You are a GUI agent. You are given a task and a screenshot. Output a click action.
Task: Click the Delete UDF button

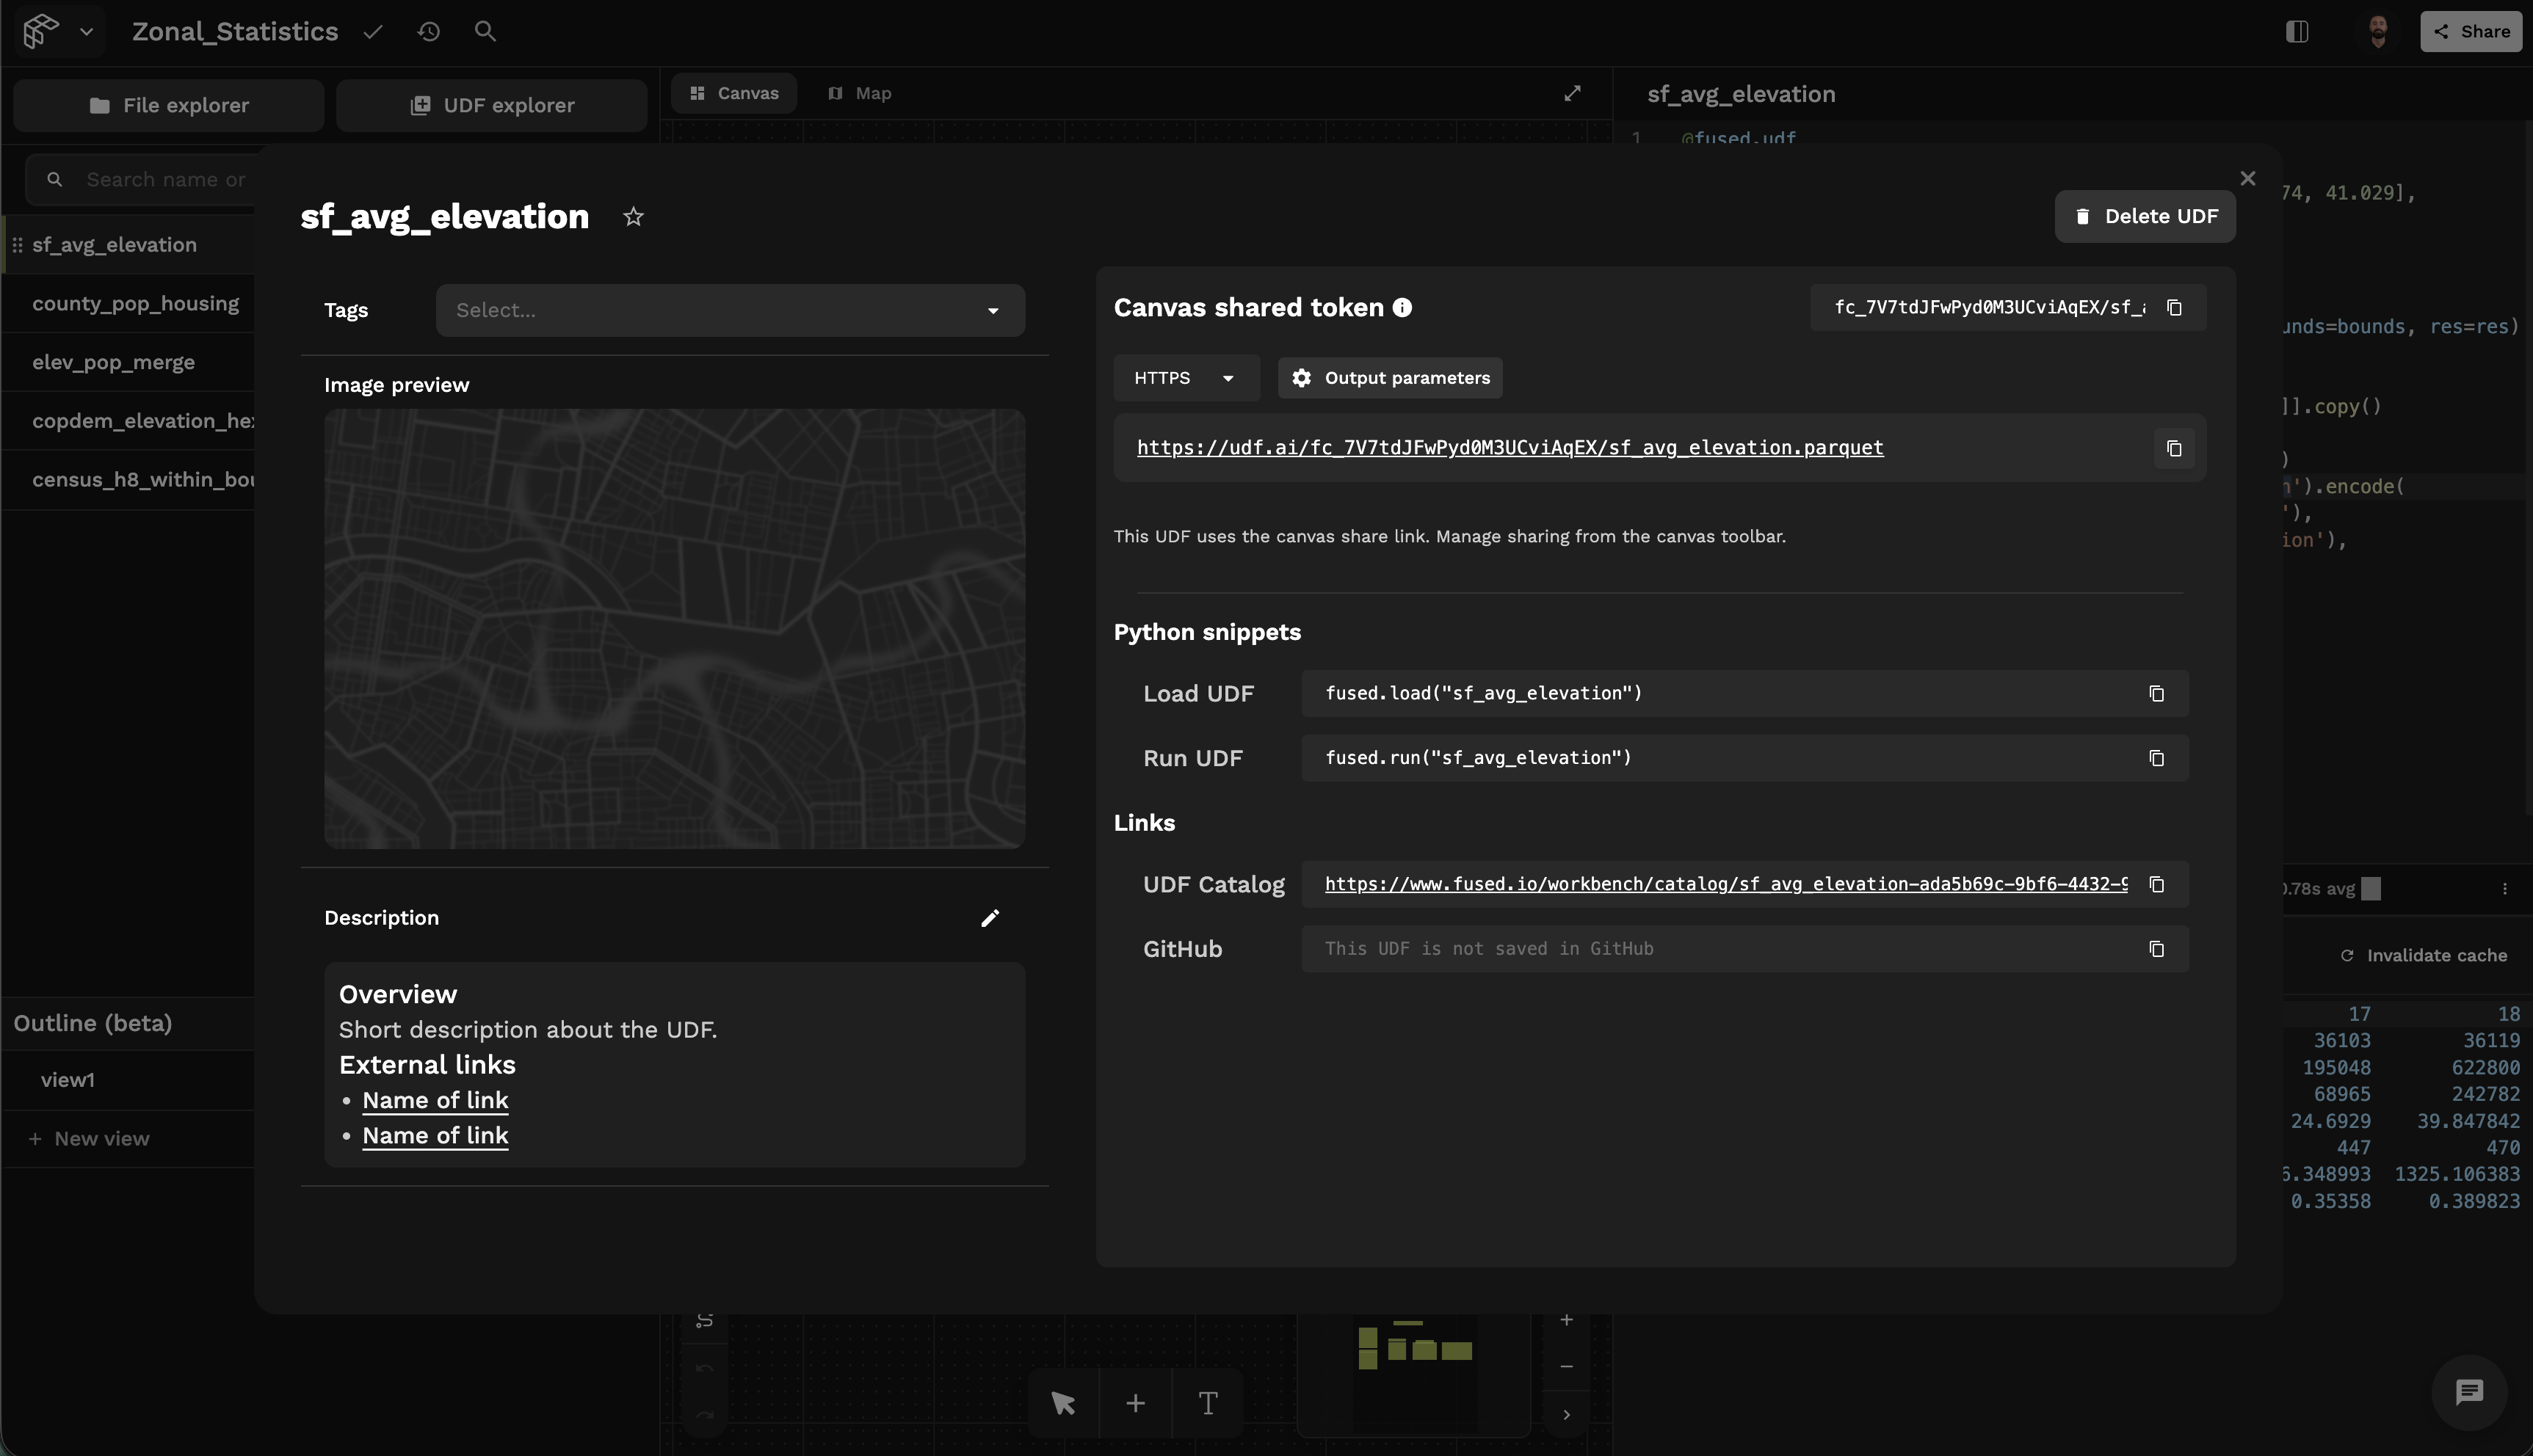pyautogui.click(x=2145, y=216)
